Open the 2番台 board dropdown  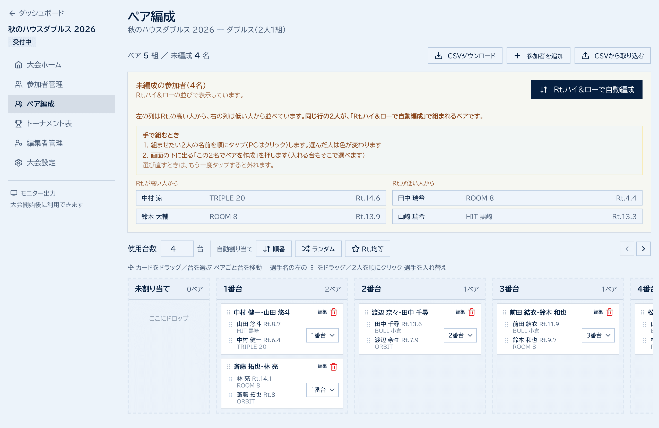460,335
